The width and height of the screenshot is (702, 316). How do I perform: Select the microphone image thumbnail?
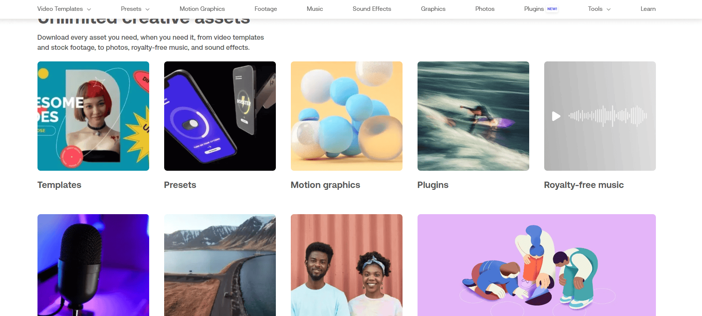point(93,265)
